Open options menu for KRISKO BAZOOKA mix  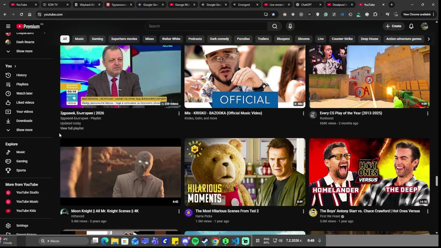(303, 113)
